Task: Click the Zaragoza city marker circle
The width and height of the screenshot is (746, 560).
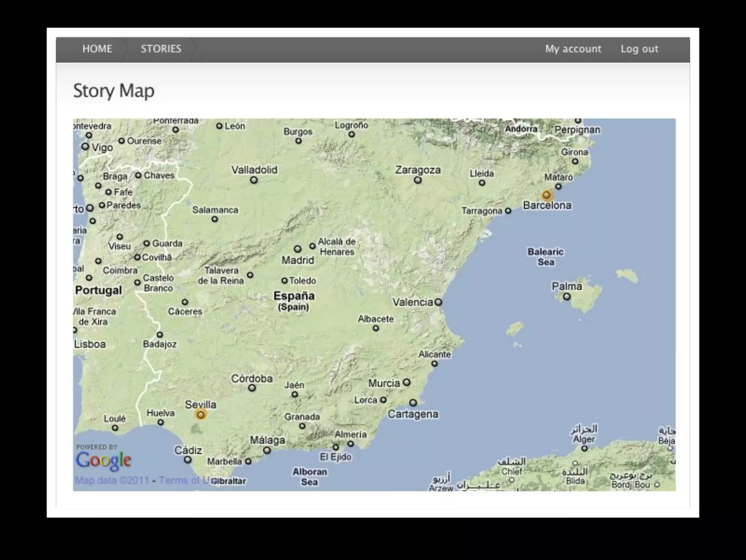Action: [418, 180]
